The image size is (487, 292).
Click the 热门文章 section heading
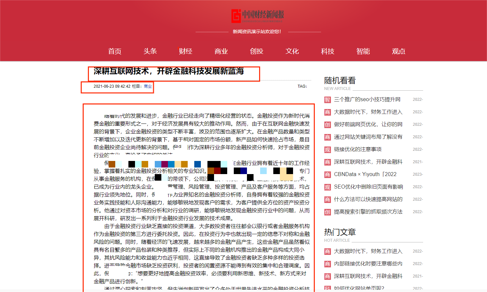[340, 232]
